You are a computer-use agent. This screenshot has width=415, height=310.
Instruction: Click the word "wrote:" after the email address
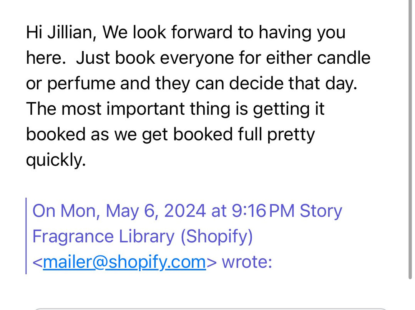(x=247, y=262)
